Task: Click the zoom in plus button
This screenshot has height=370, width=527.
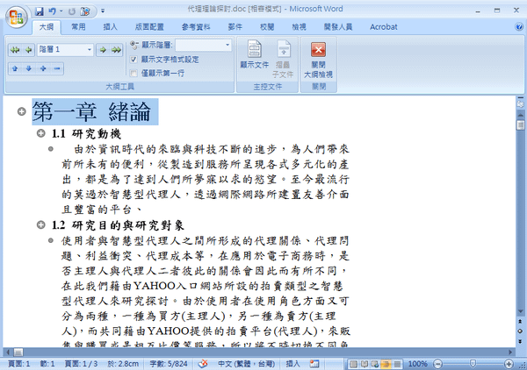Action: (x=509, y=364)
